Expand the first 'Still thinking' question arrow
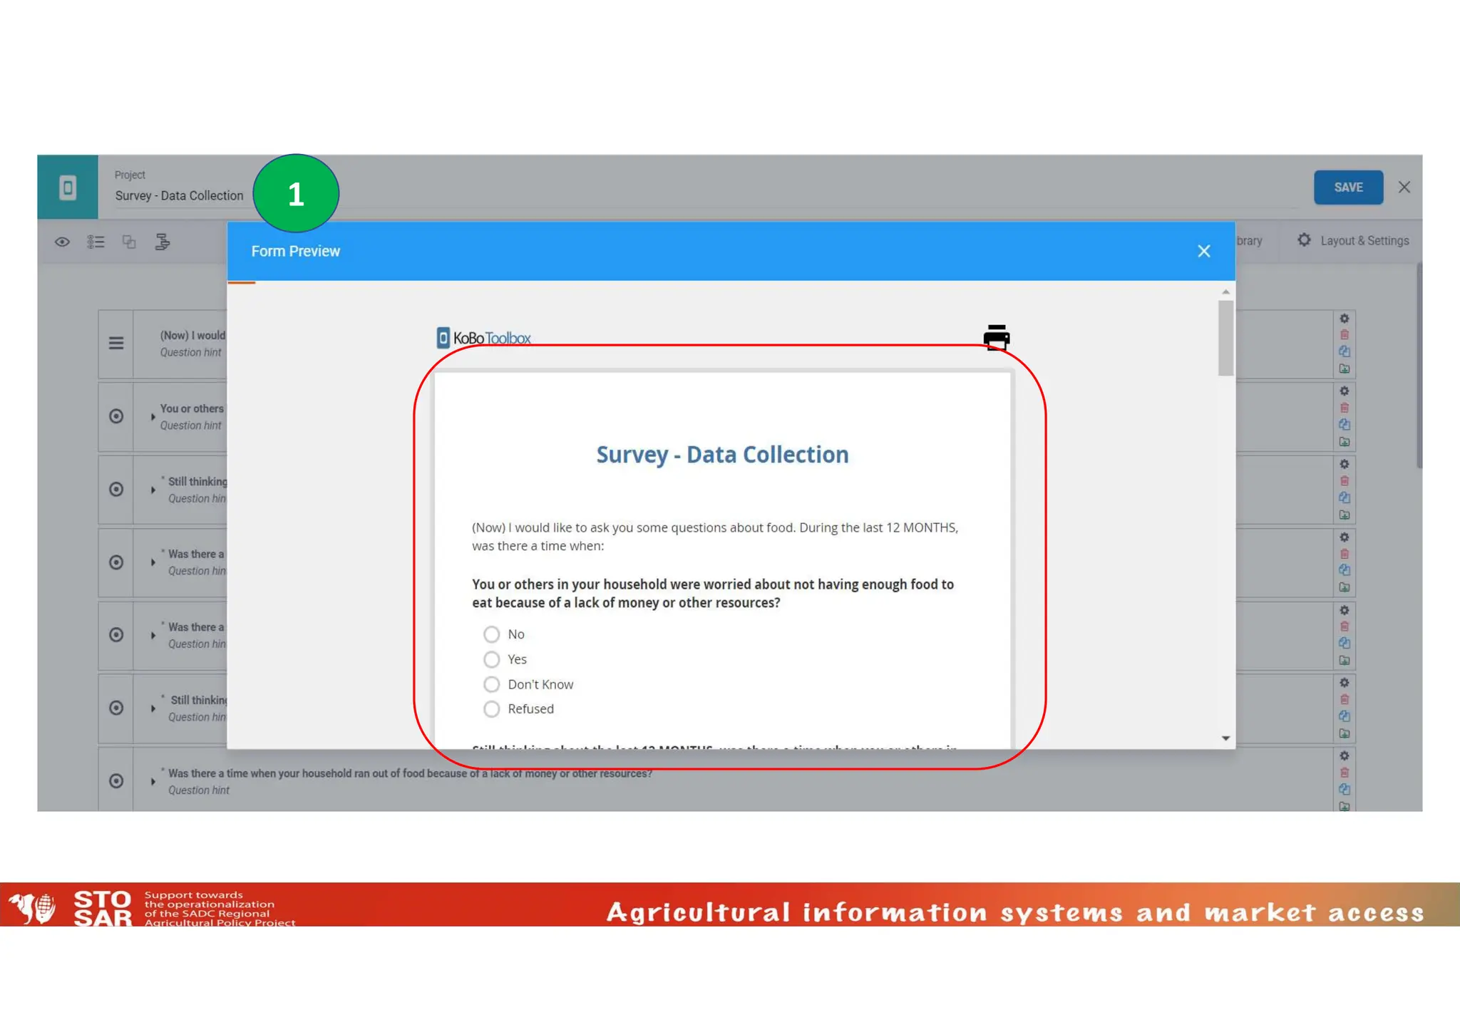Image resolution: width=1460 pixels, height=1032 pixels. click(153, 490)
